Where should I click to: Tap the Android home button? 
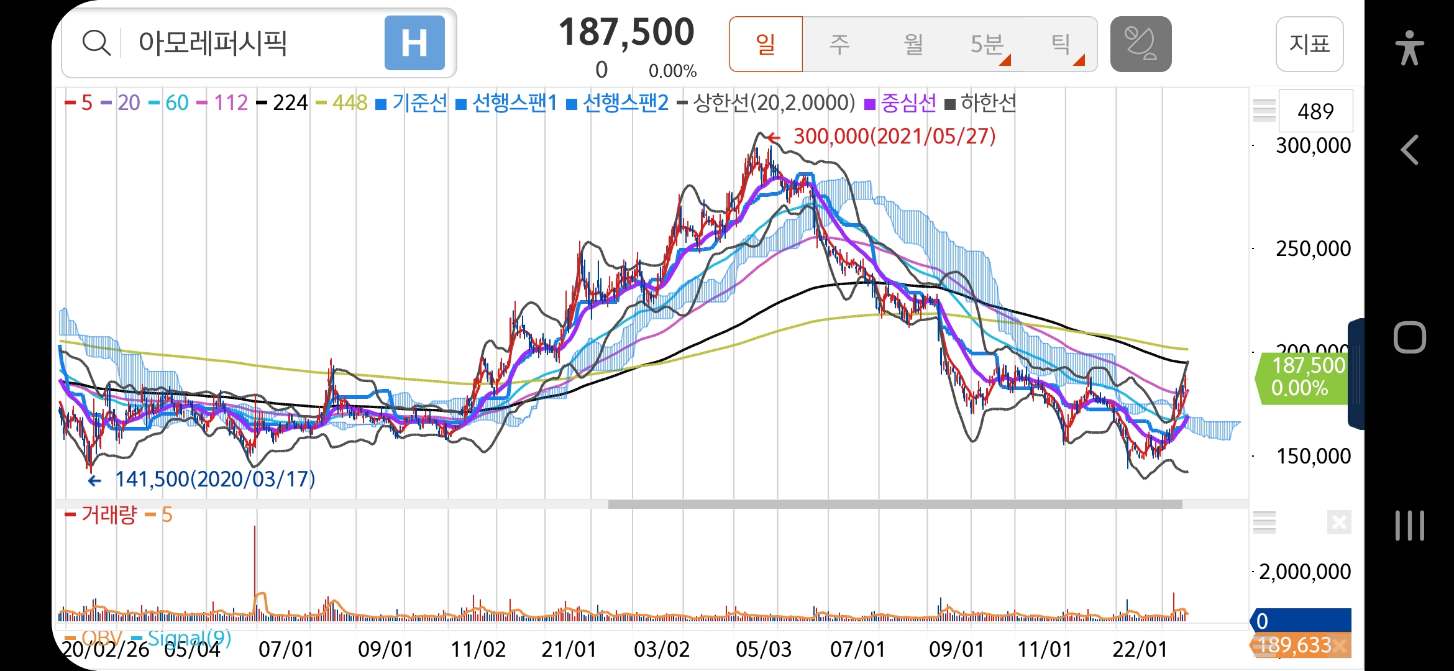pos(1409,337)
